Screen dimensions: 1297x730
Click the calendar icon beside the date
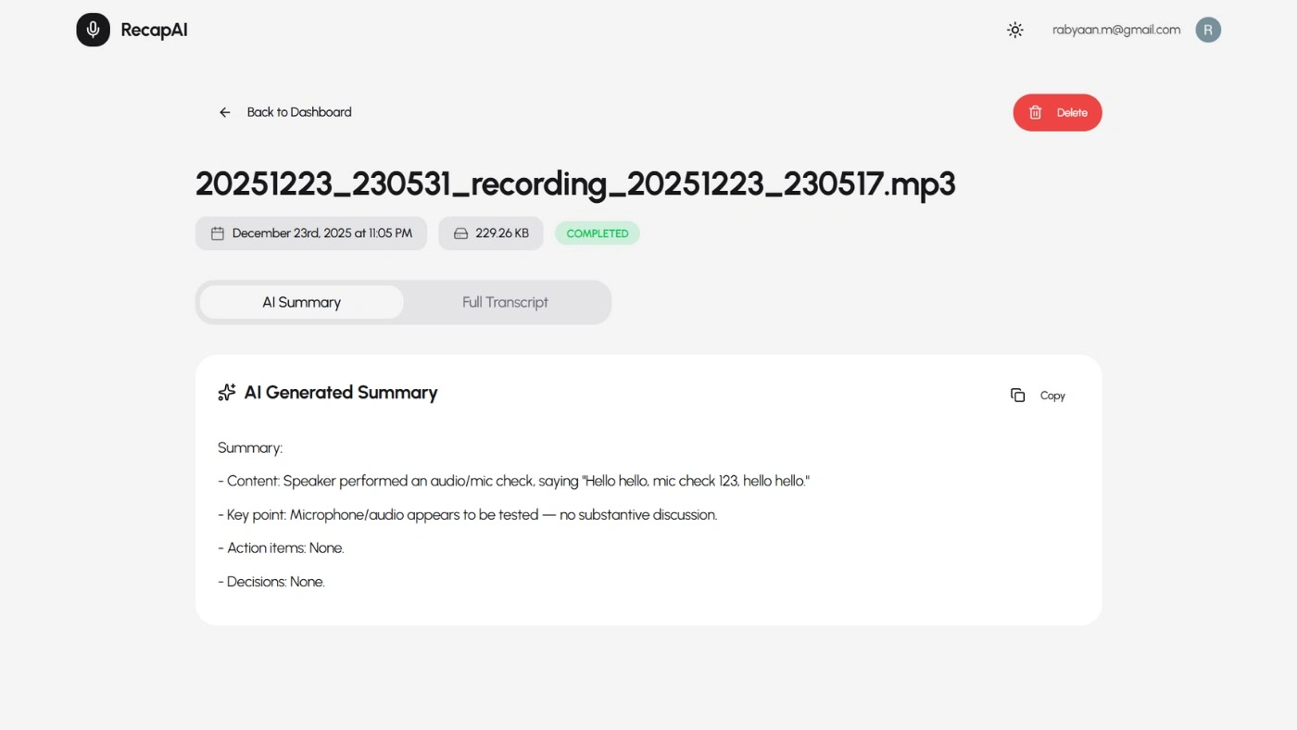218,233
